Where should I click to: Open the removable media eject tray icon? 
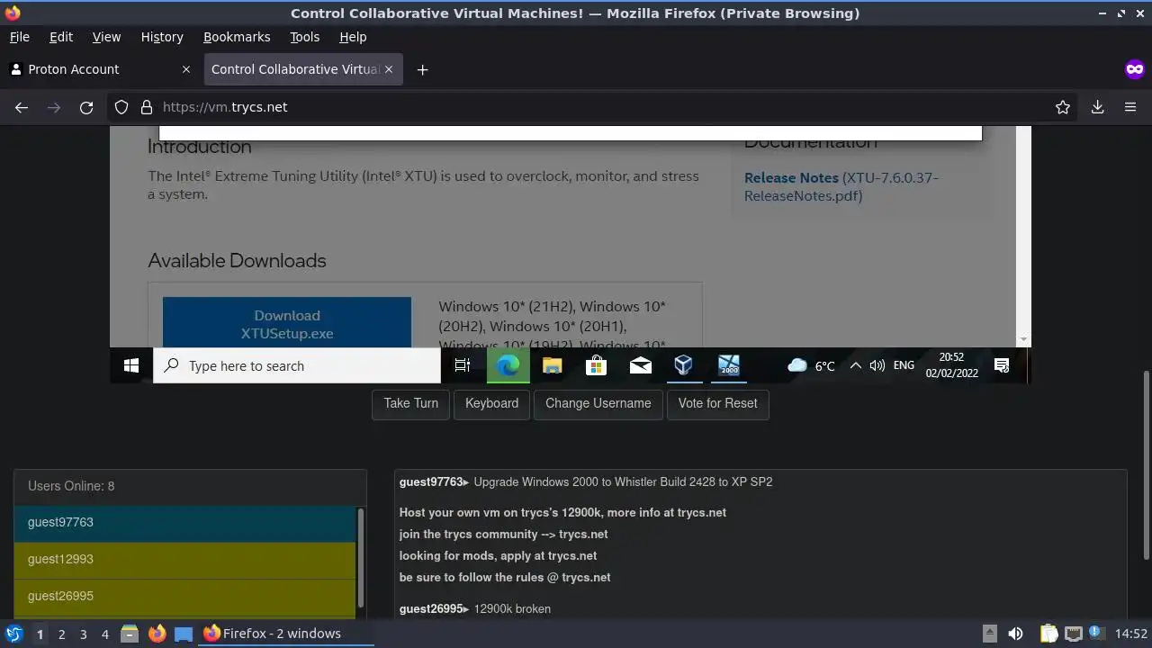point(989,634)
